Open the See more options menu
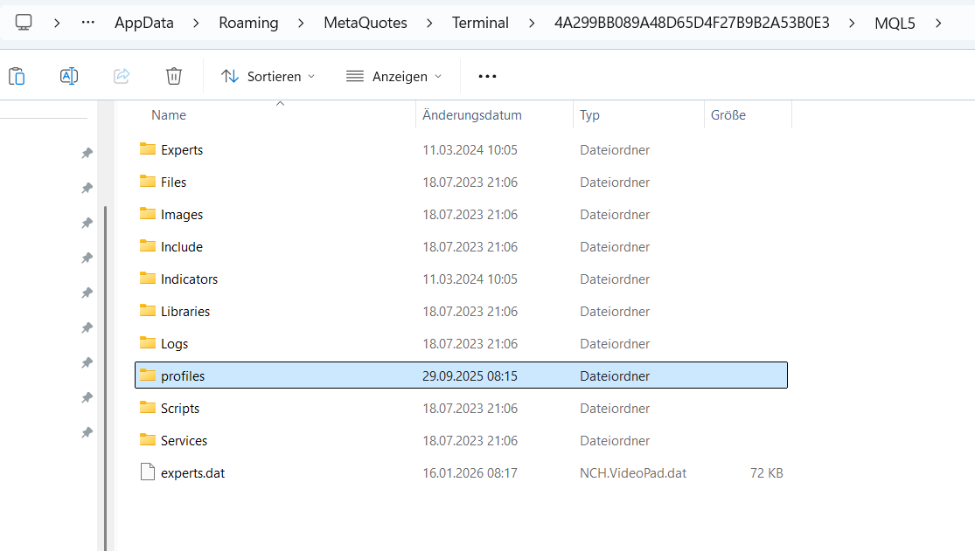The height and width of the screenshot is (551, 975). tap(487, 76)
